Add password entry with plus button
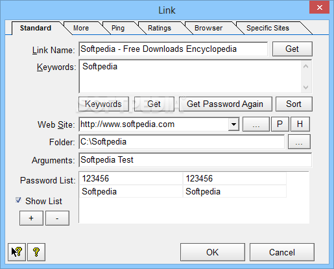The height and width of the screenshot is (269, 334). click(x=31, y=218)
